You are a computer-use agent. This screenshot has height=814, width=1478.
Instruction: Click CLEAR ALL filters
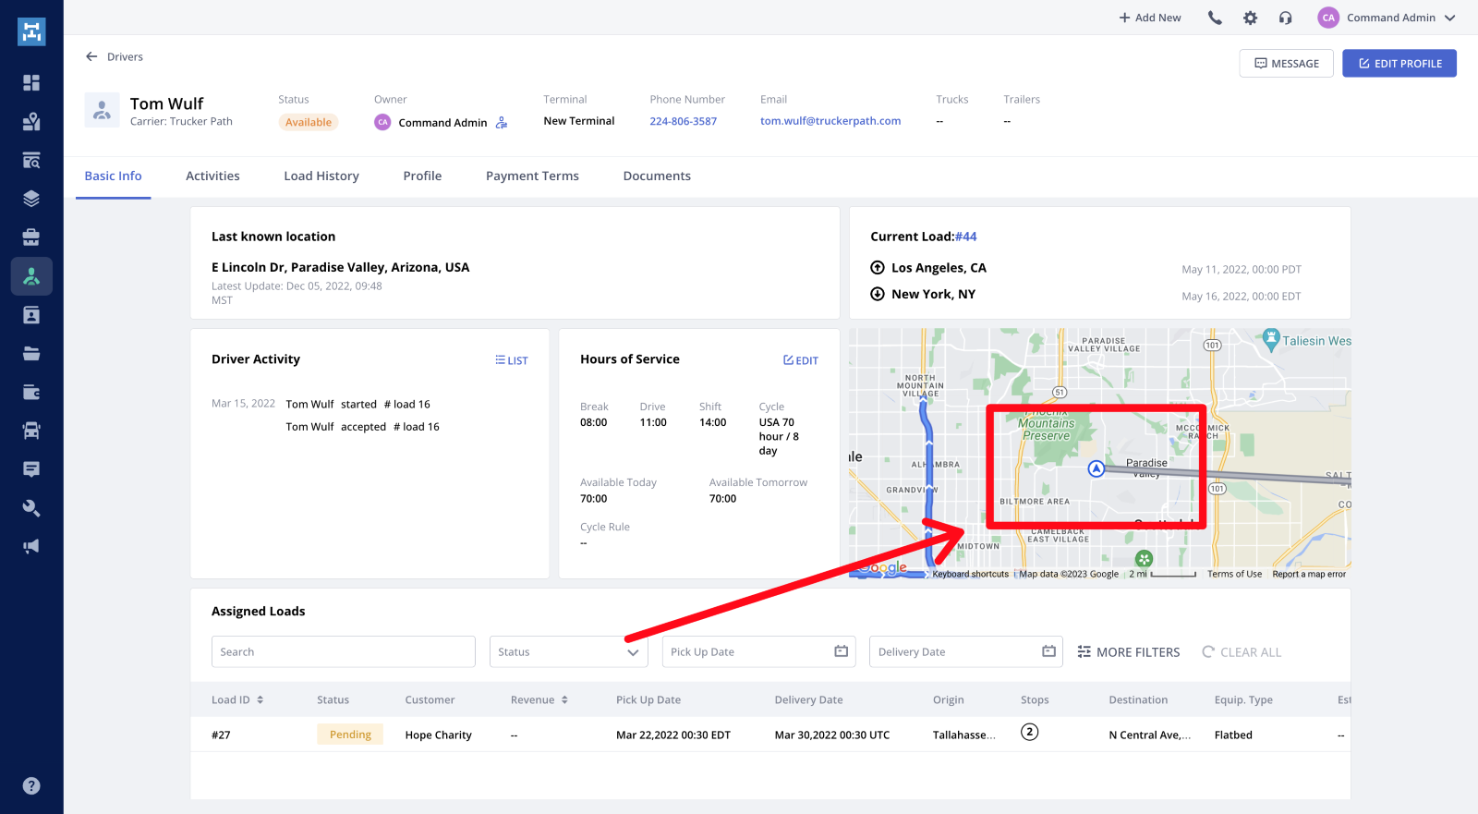pyautogui.click(x=1242, y=651)
